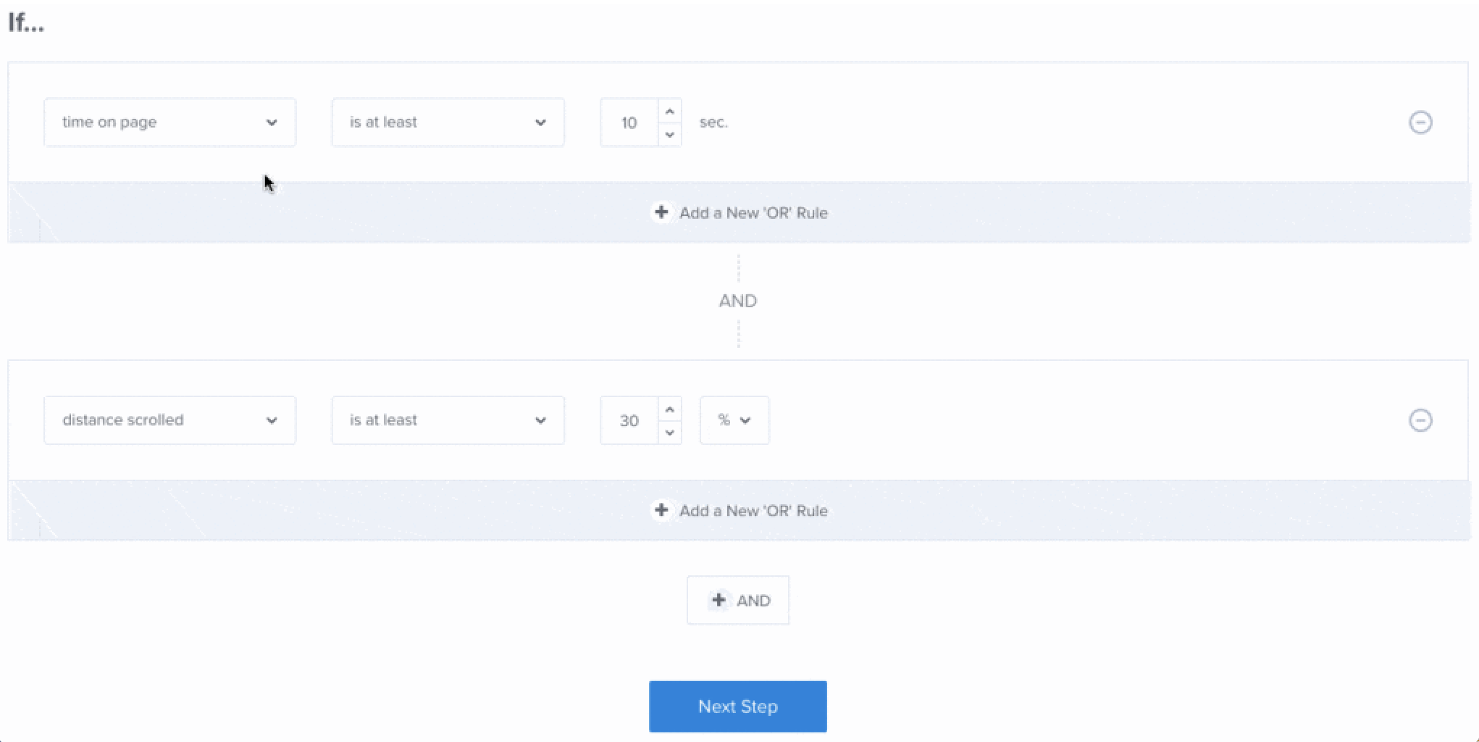This screenshot has width=1479, height=742.
Task: Decrease the distance scrolled value
Action: pyautogui.click(x=670, y=433)
